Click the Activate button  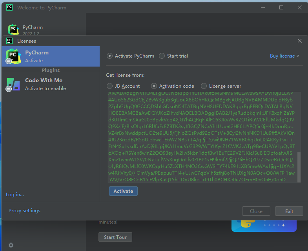(x=123, y=191)
